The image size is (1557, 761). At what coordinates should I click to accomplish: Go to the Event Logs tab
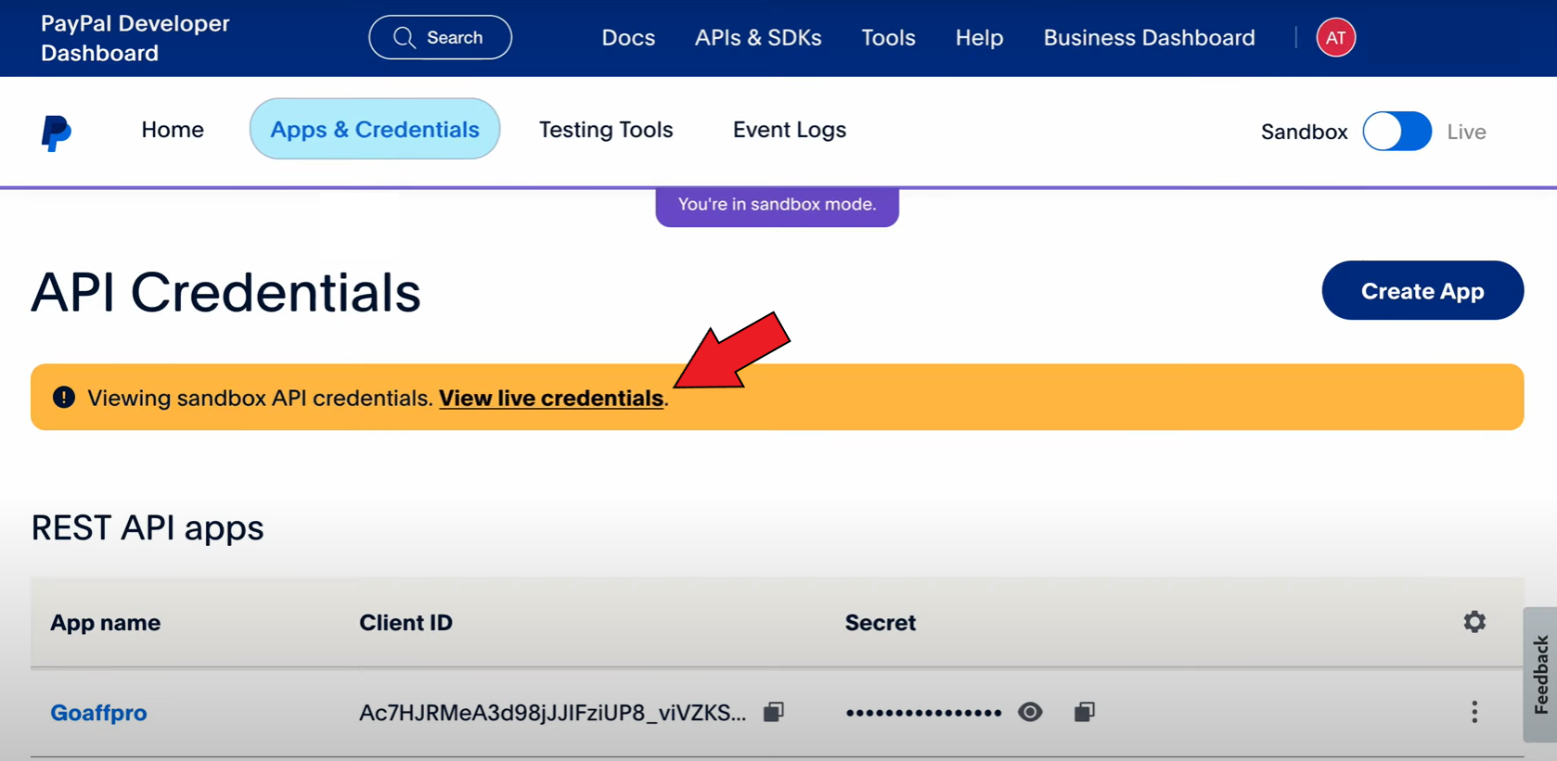pos(790,130)
